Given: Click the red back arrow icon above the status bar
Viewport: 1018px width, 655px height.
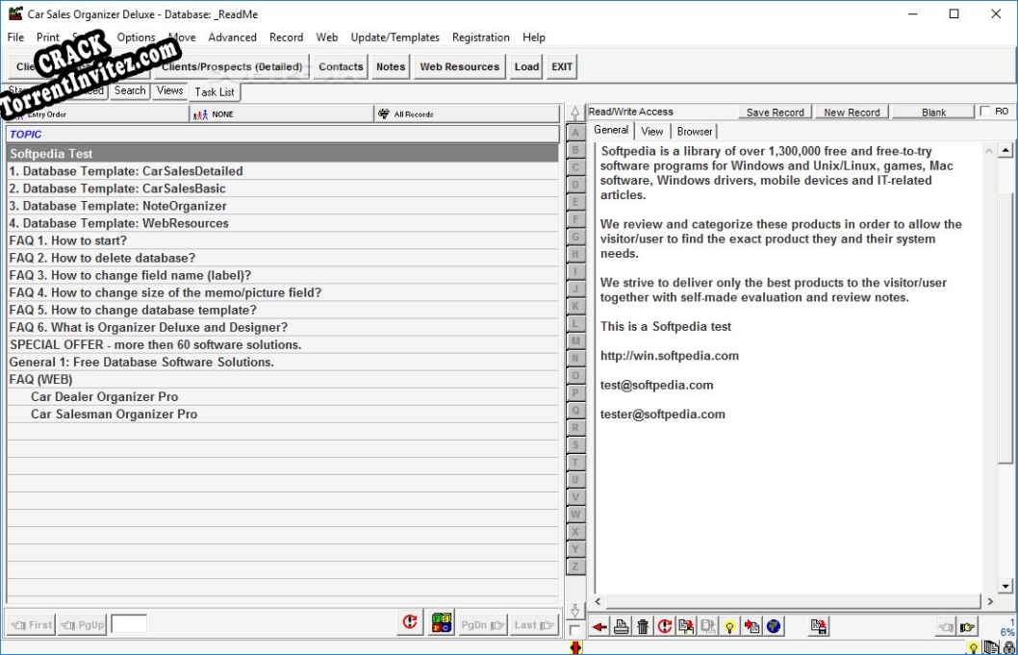Looking at the screenshot, I should tap(599, 625).
